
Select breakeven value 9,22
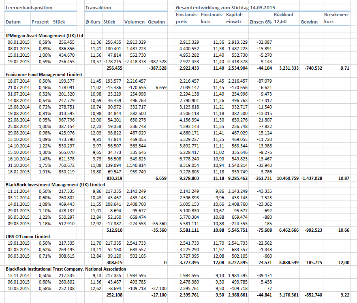pos(345,295)
